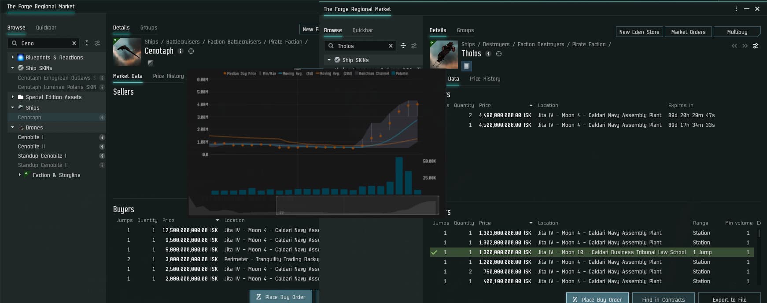Expand the Faction & Storyline subgroup
Image resolution: width=767 pixels, height=303 pixels.
(20, 175)
